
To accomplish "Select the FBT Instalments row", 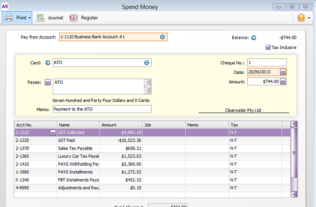I will (153, 180).
